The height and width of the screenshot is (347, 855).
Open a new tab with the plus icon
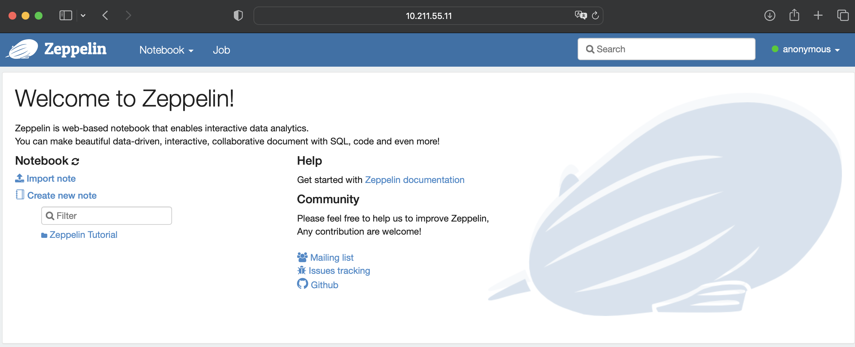(818, 15)
